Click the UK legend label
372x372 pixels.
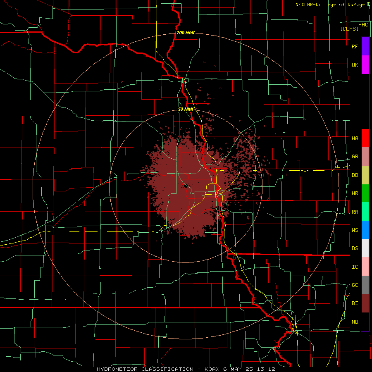355,65
